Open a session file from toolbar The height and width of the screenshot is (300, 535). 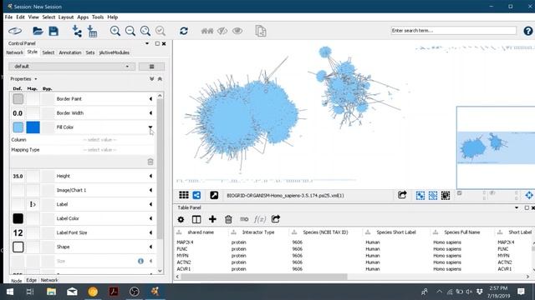coord(38,32)
